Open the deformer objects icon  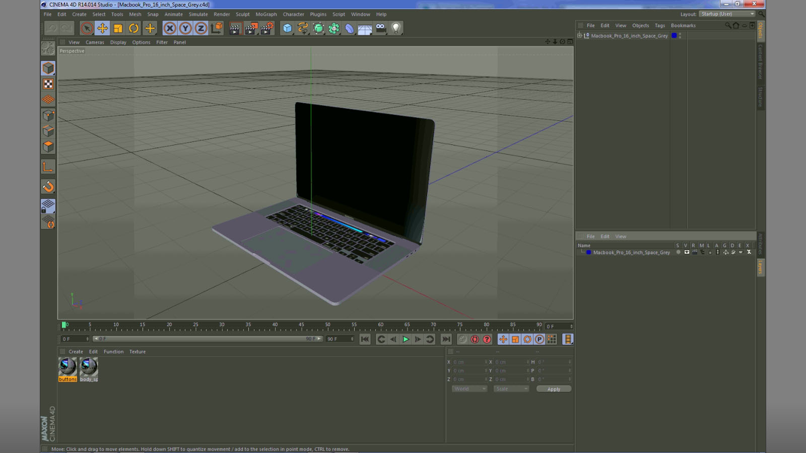[x=350, y=28]
